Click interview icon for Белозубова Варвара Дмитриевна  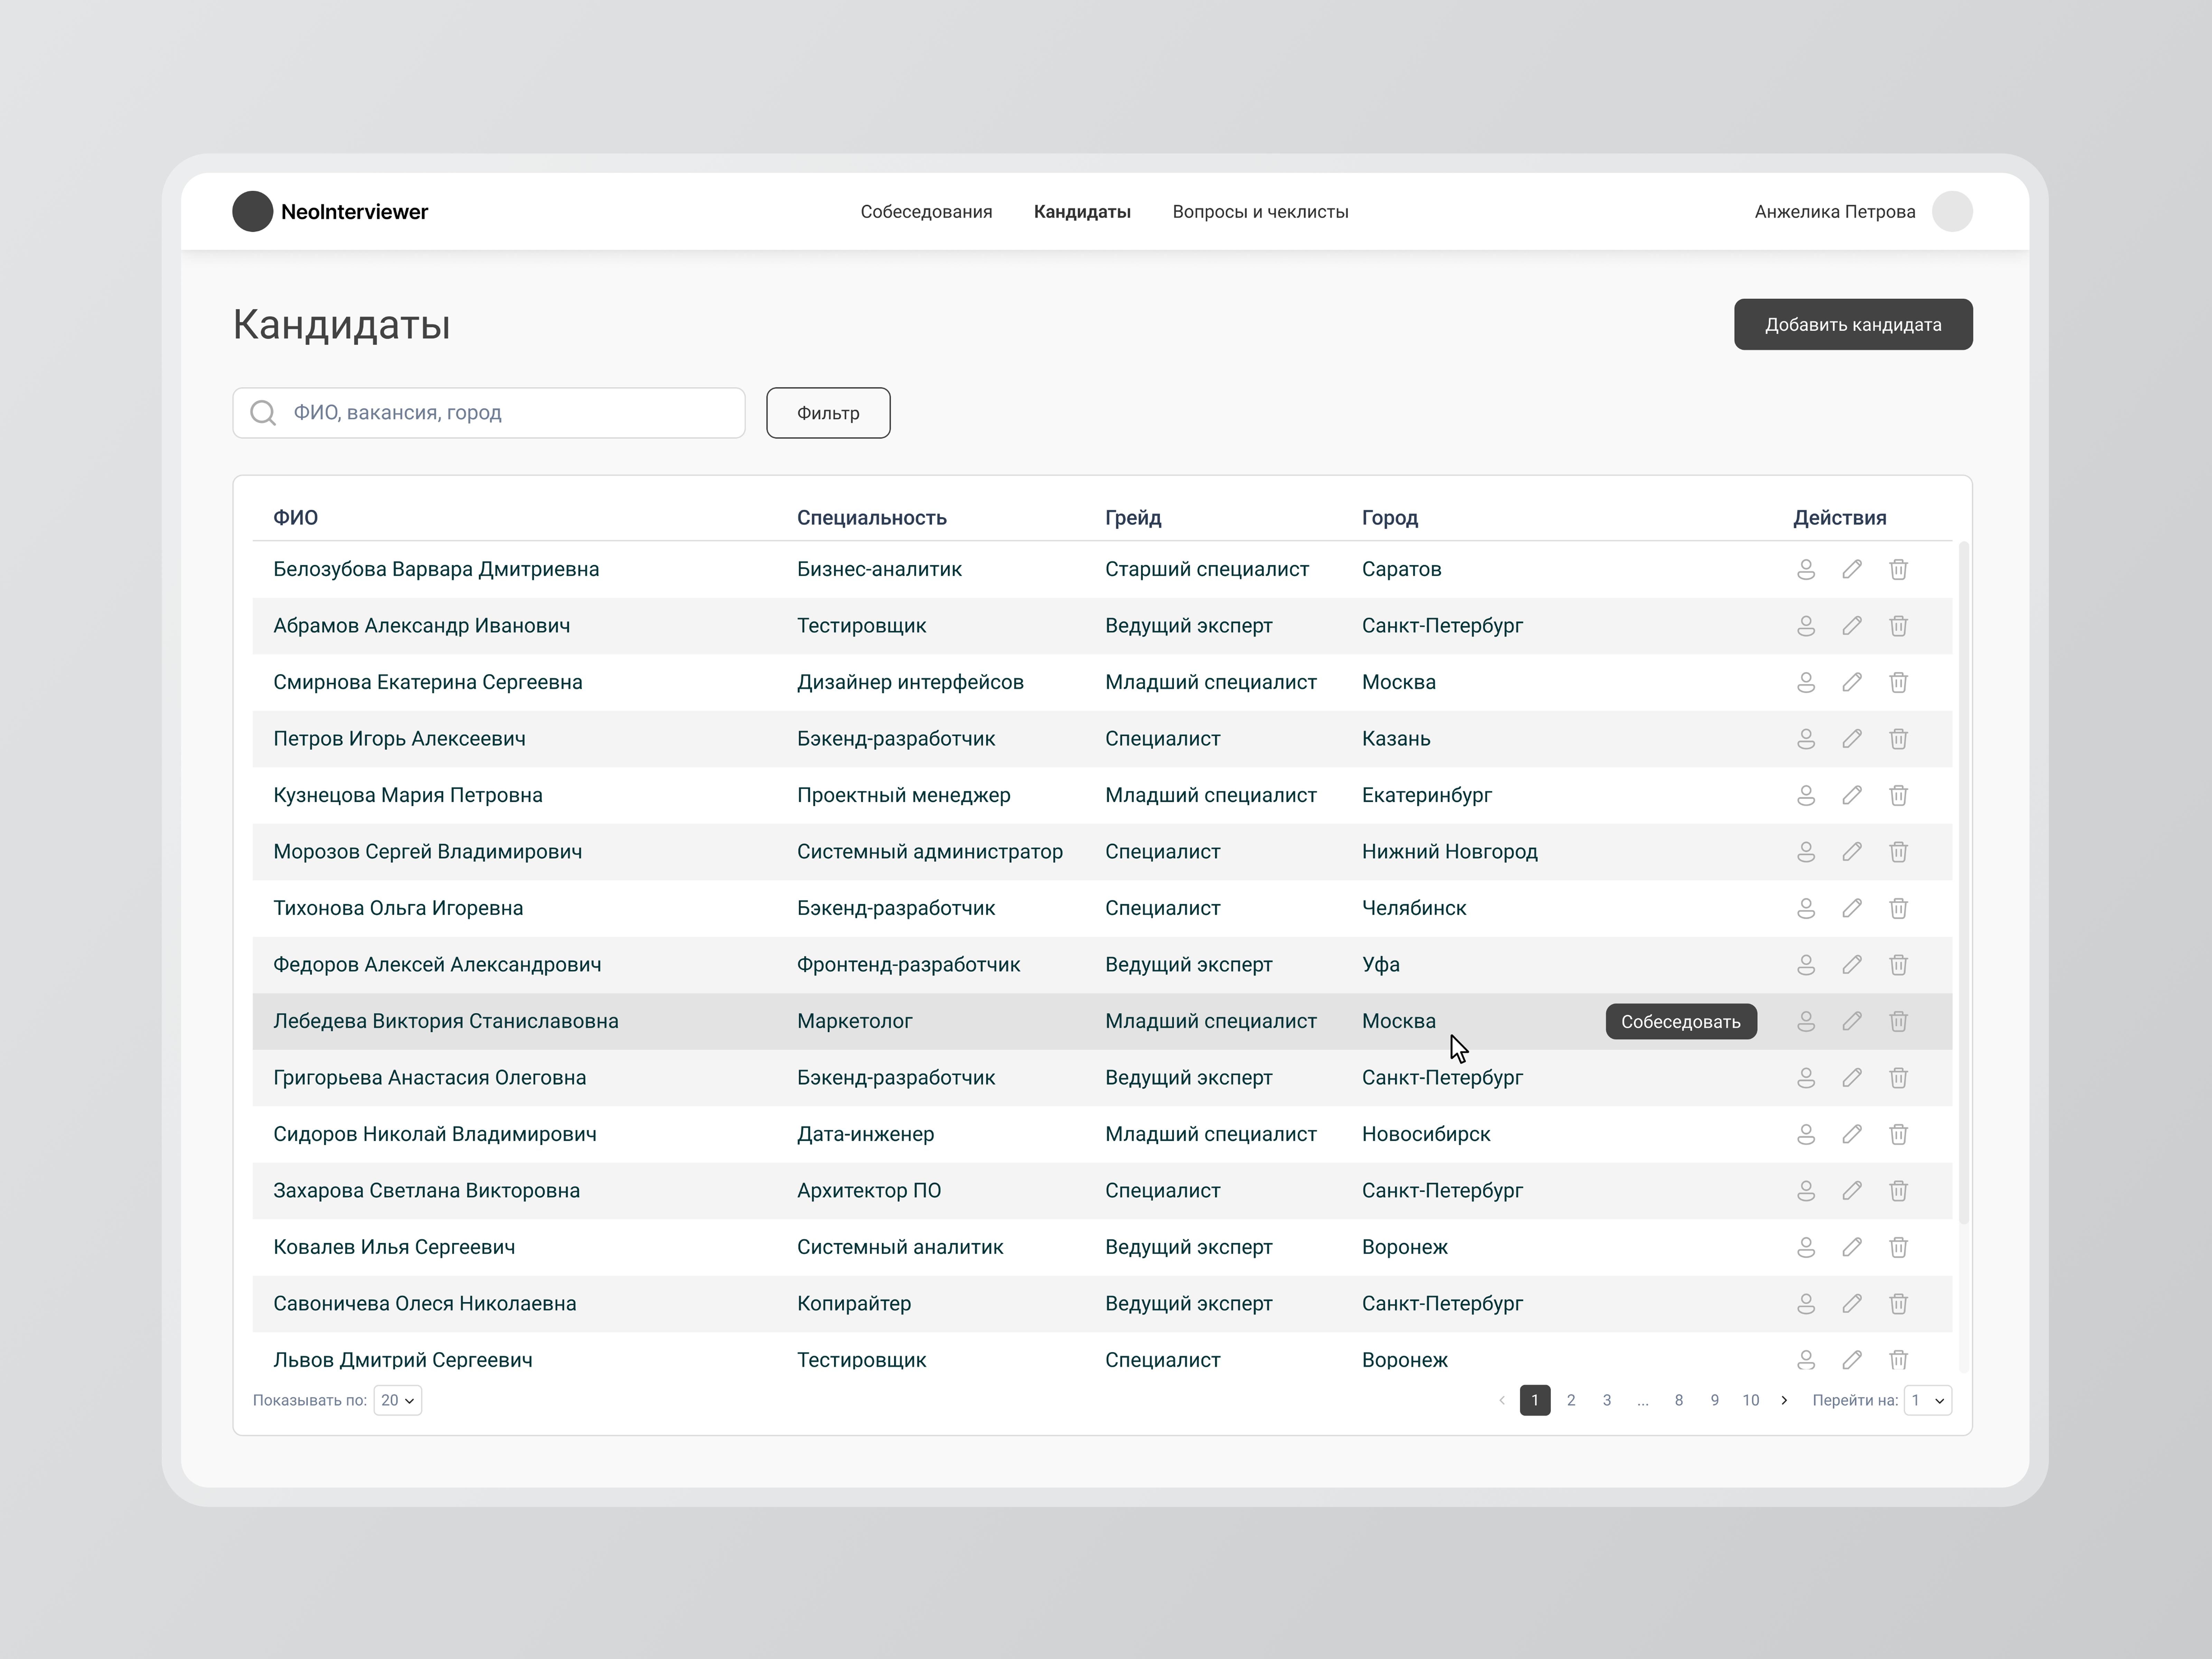[1806, 569]
